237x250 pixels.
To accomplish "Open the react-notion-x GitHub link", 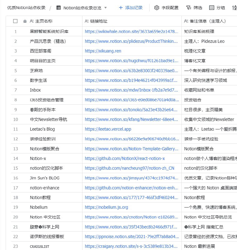I will coord(125,158).
